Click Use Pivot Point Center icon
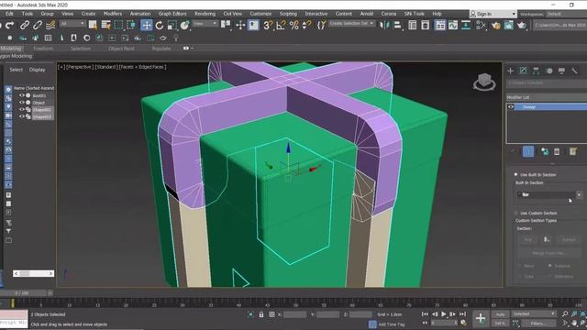The width and height of the screenshot is (587, 330). [226, 25]
